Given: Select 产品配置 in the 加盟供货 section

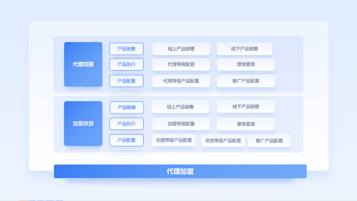Looking at the screenshot, I should 126,140.
